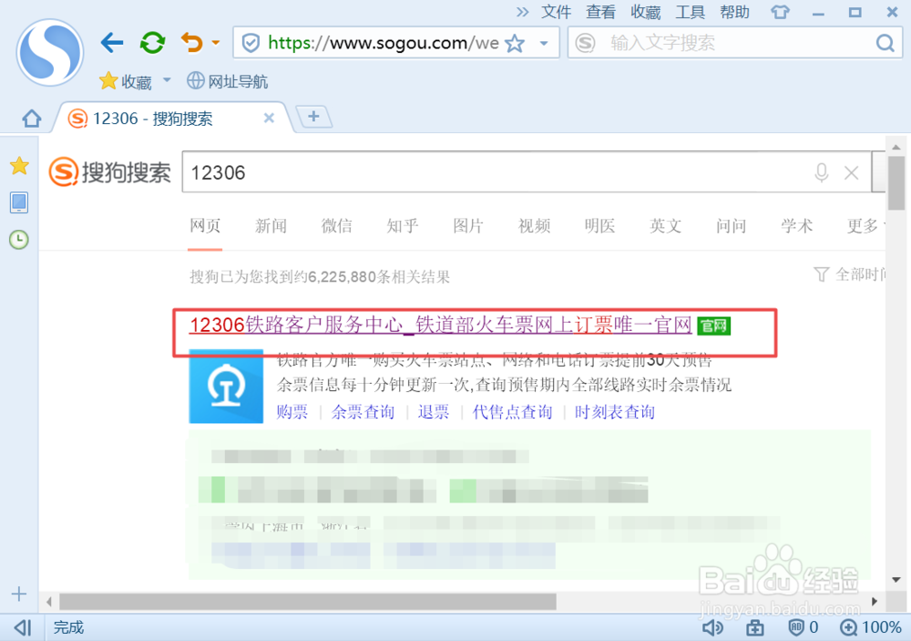Open 网址导航 site navigation
911x641 pixels.
pos(227,81)
